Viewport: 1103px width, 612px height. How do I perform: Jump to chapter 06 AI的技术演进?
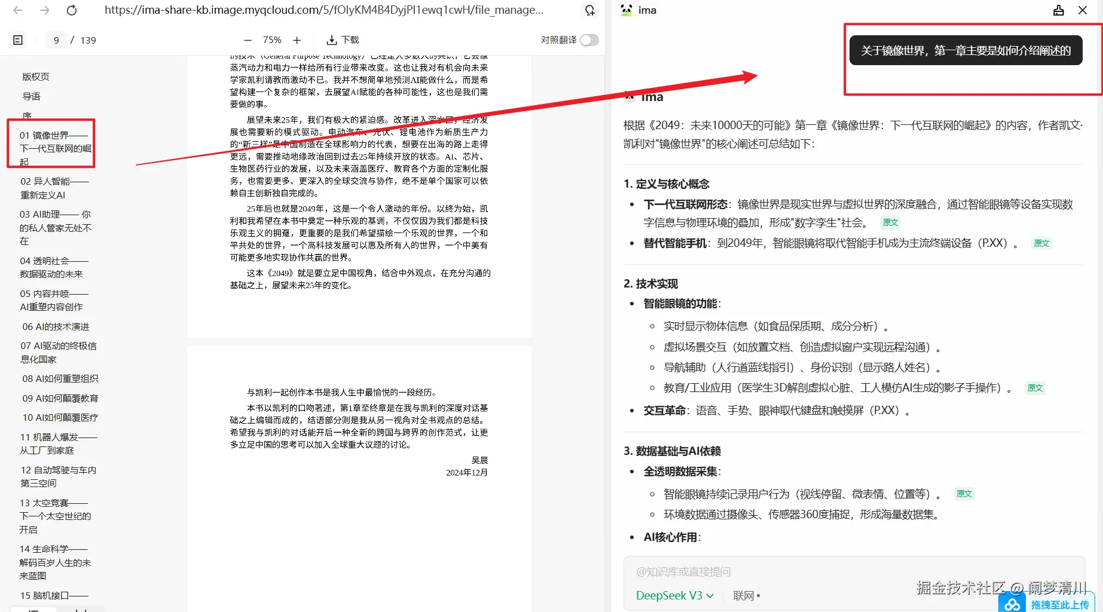56,327
